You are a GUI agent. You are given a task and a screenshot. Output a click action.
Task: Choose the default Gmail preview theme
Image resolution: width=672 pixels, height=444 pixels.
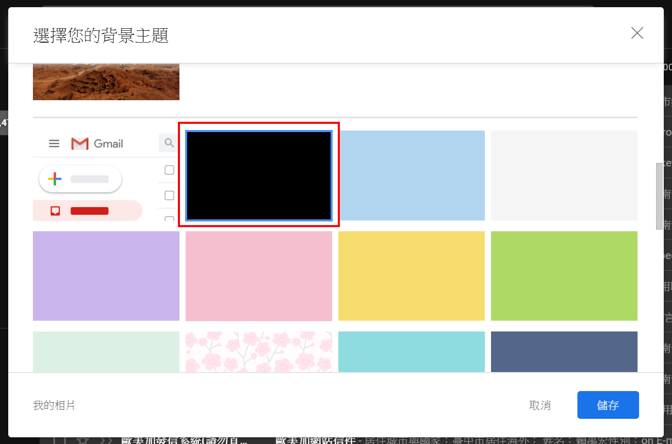click(x=106, y=175)
